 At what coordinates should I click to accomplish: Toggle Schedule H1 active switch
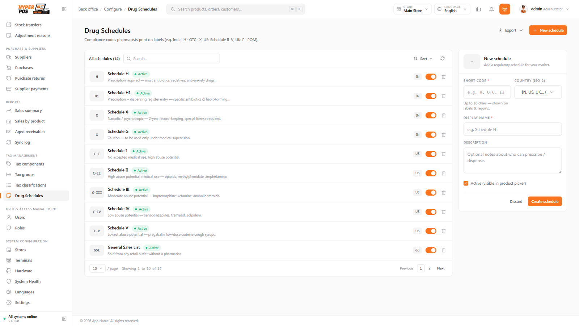point(431,96)
